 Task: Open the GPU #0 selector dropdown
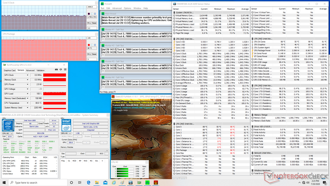[66, 133]
